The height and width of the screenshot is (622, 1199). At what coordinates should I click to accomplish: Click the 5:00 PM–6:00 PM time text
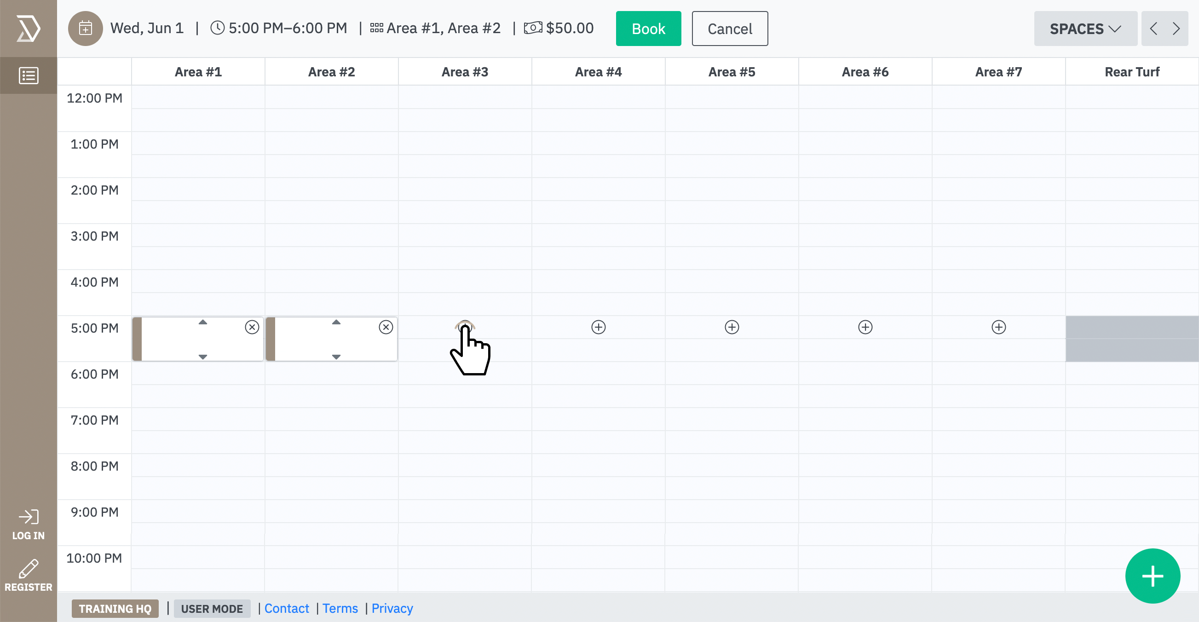(x=288, y=28)
